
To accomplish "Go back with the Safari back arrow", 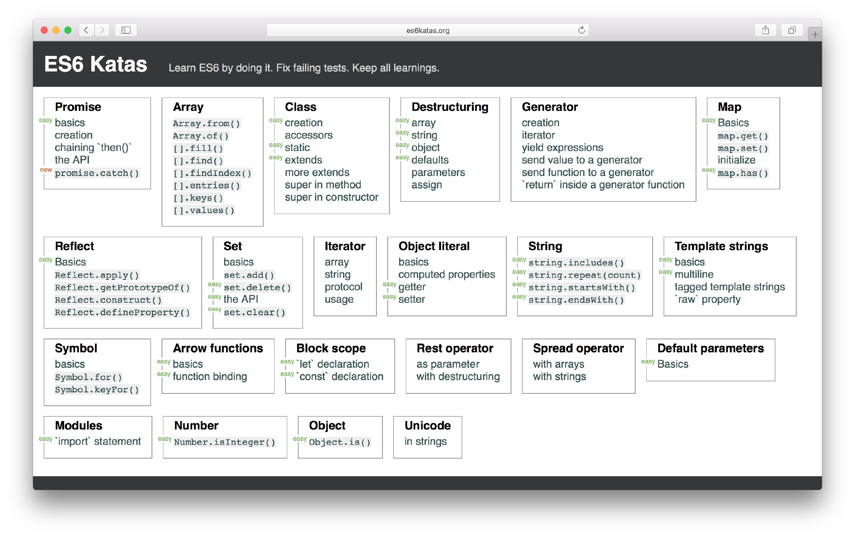I will [x=86, y=30].
